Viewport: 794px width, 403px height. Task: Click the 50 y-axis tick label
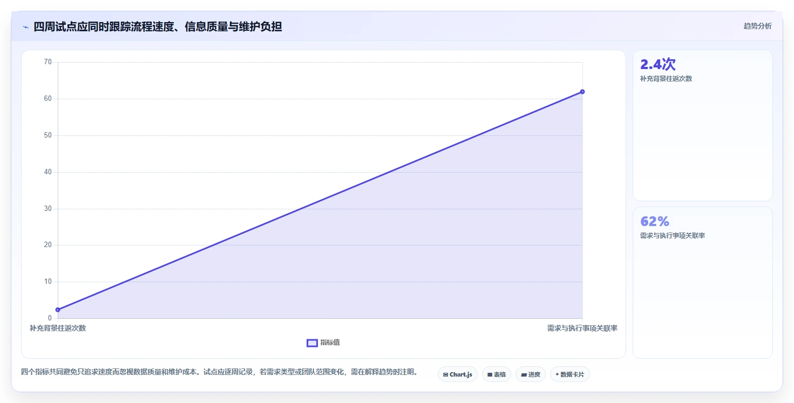pos(47,135)
